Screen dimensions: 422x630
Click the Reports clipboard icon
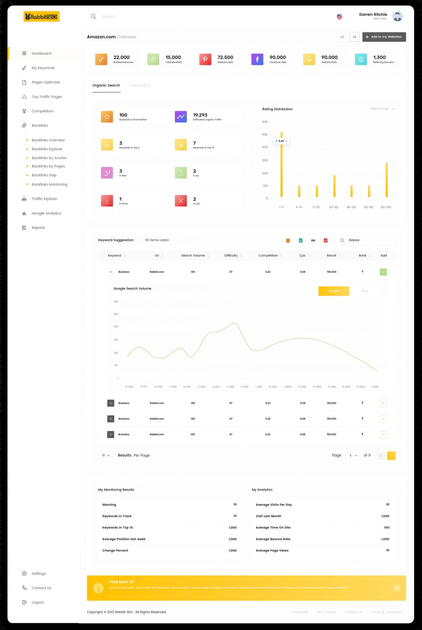click(x=24, y=228)
